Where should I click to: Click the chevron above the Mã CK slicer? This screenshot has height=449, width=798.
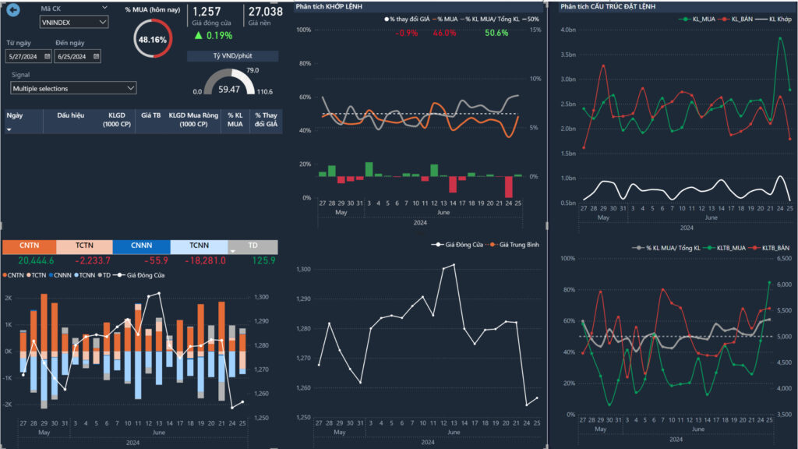click(105, 7)
